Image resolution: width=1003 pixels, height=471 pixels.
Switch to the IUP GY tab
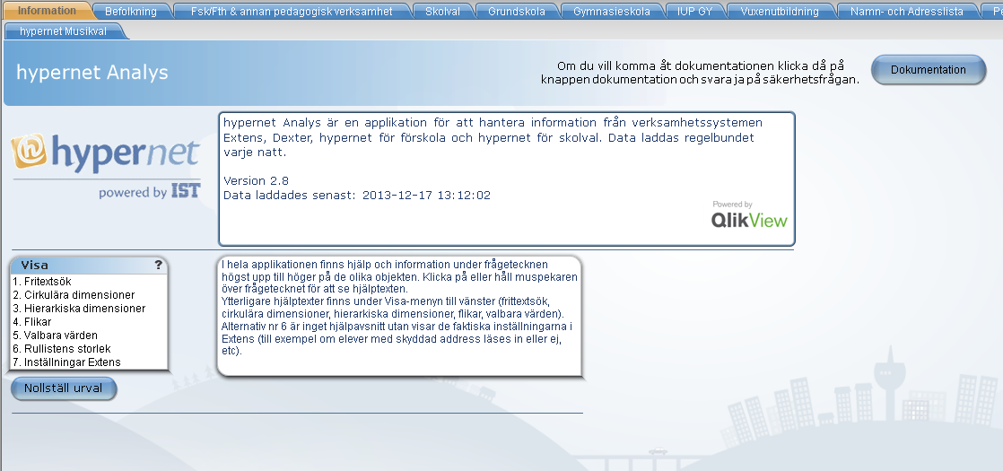(x=694, y=12)
